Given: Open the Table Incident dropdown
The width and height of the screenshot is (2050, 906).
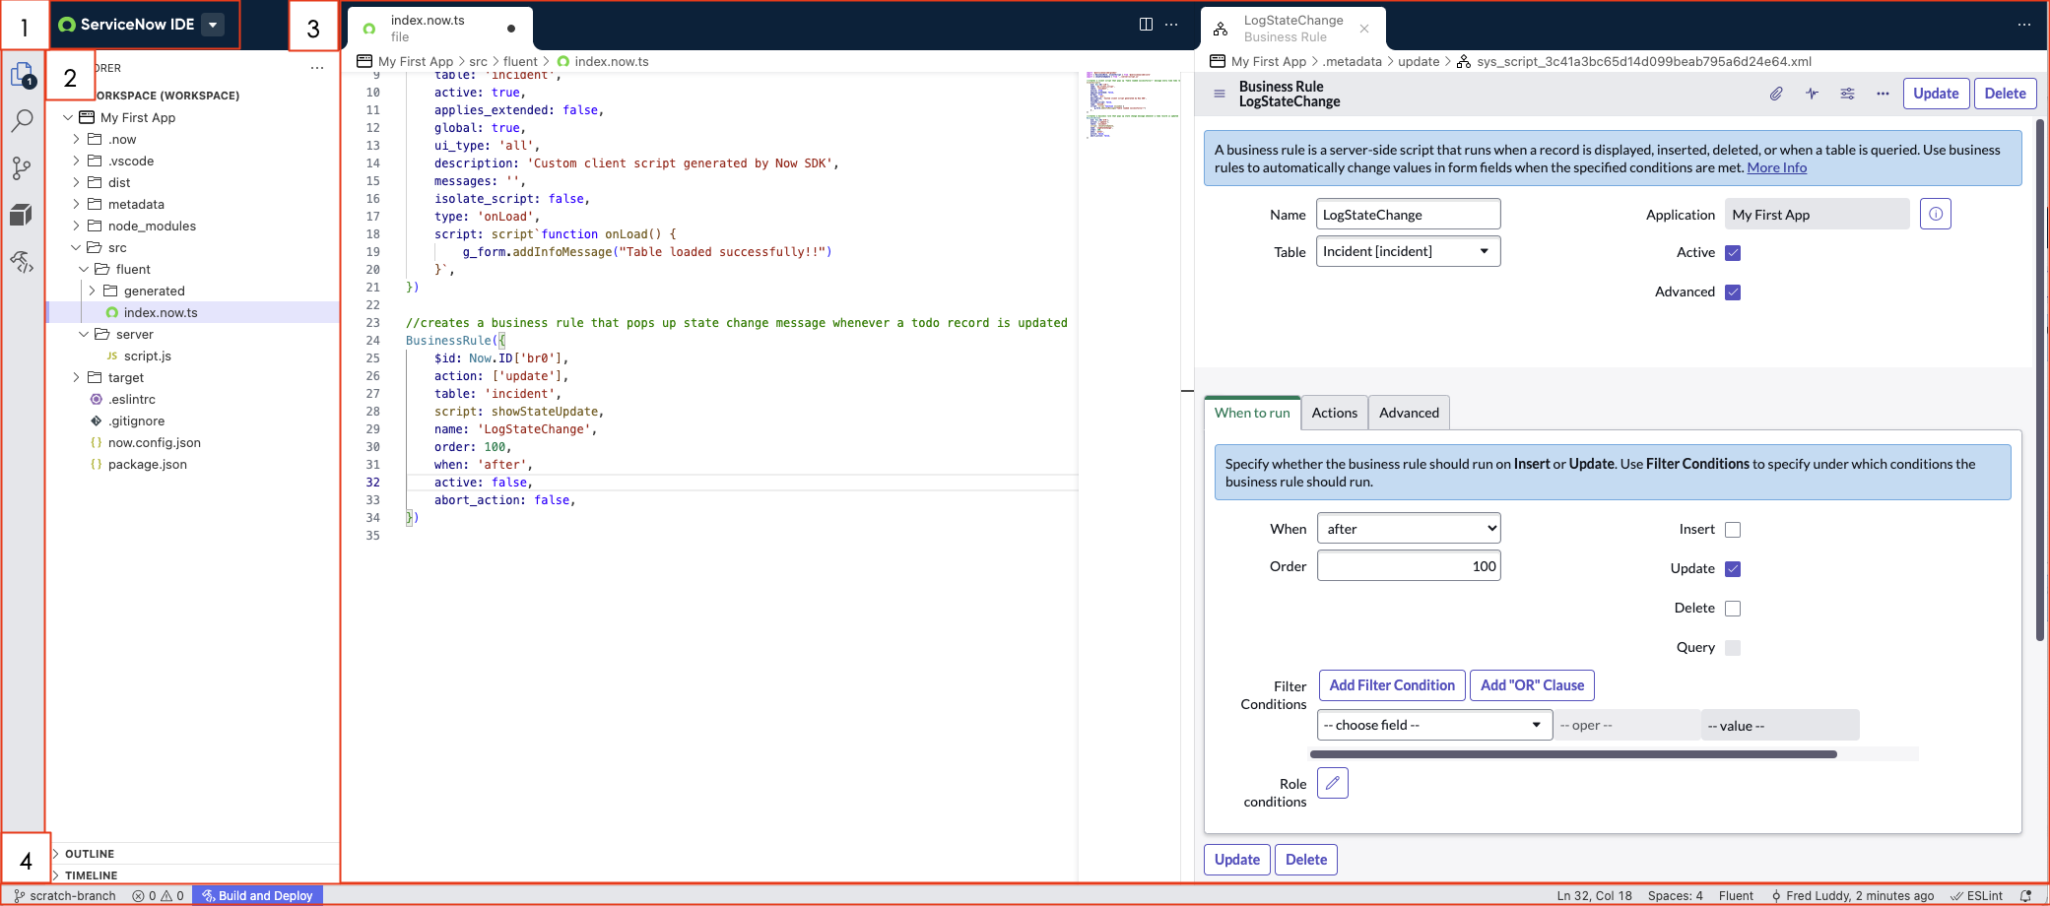Looking at the screenshot, I should tap(1408, 251).
